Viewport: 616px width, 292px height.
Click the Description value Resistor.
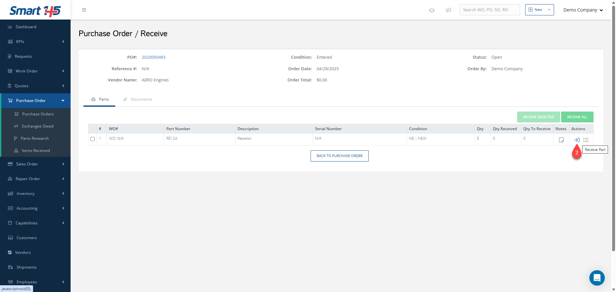(x=245, y=138)
